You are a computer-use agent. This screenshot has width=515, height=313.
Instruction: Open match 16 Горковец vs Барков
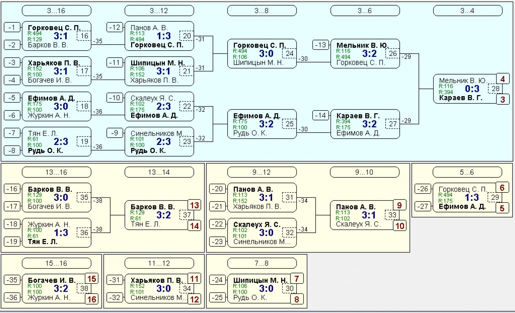point(57,36)
